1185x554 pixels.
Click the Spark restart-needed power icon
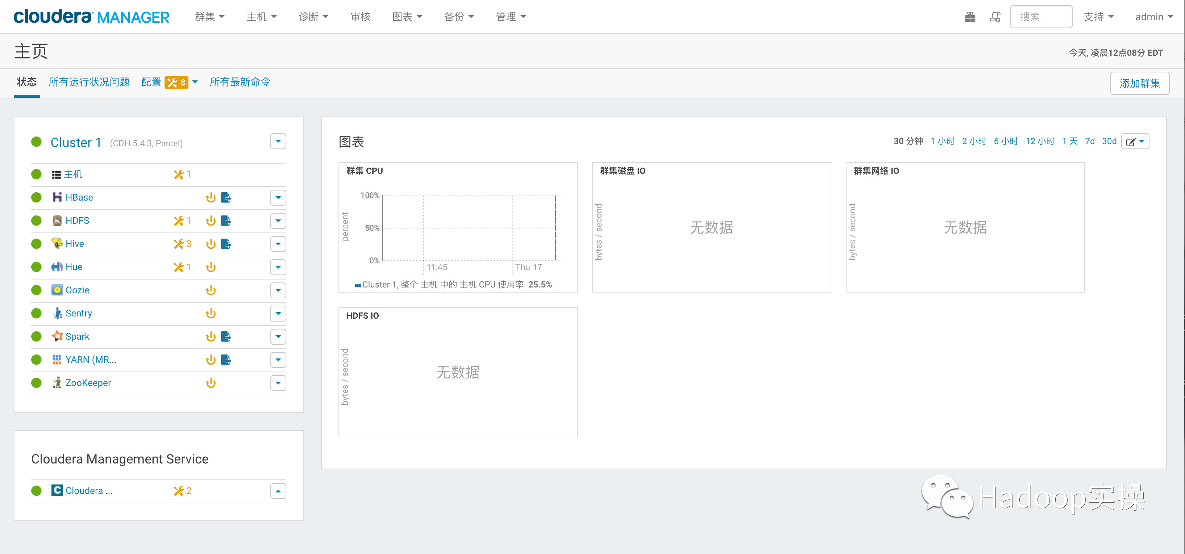click(x=211, y=336)
